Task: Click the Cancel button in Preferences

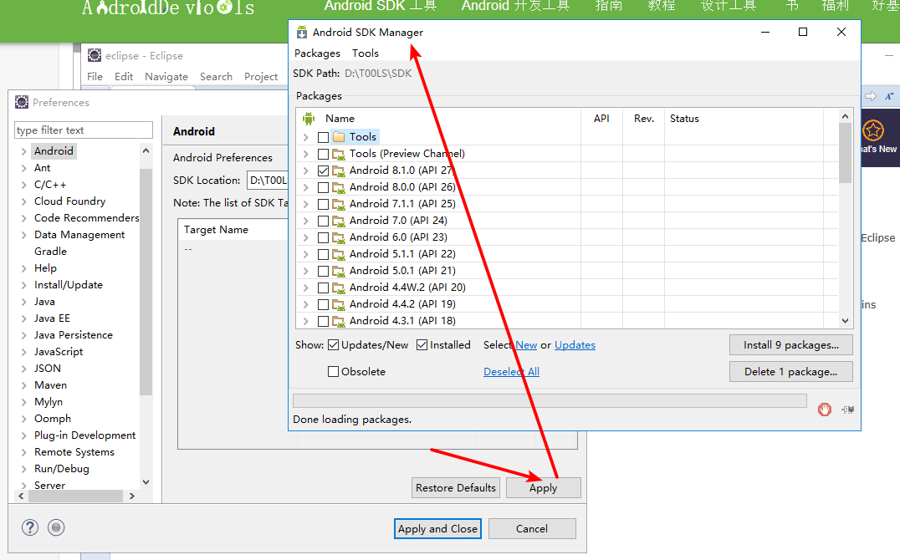Action: (x=531, y=528)
